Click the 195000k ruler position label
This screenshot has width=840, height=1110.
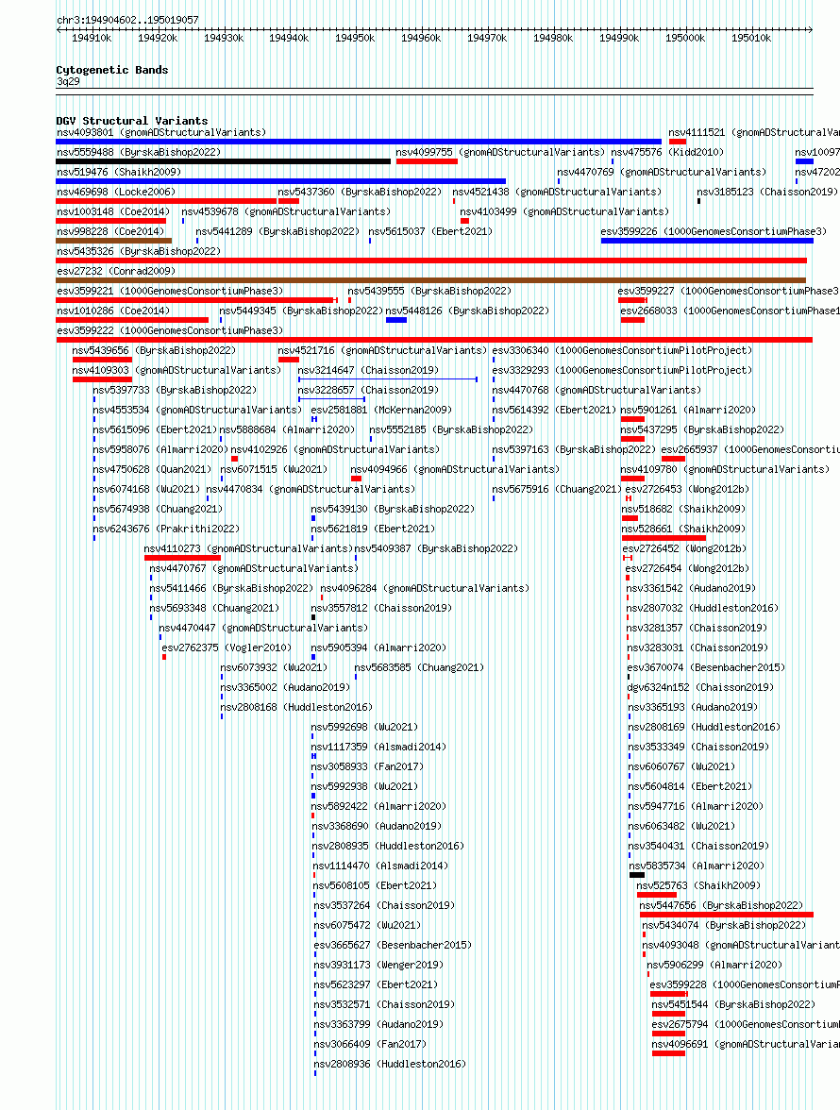click(685, 38)
